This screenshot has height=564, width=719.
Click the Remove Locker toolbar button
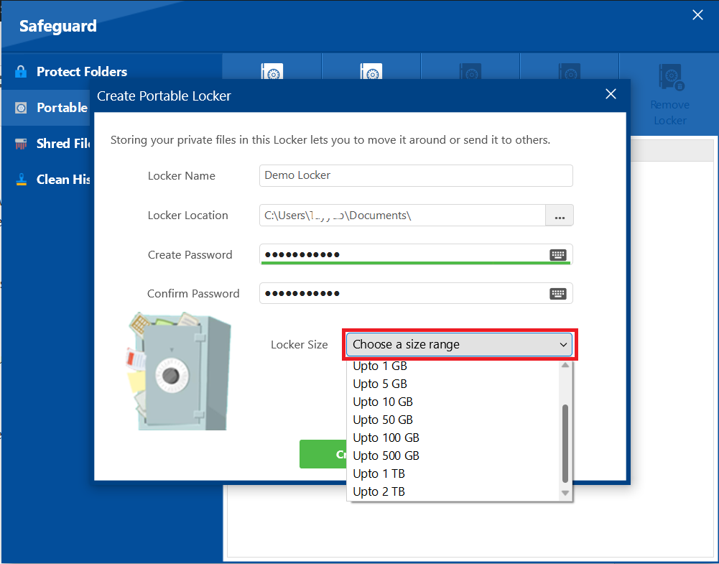coord(669,95)
